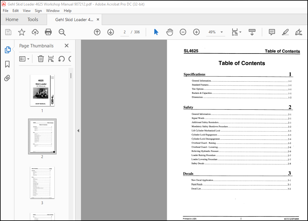Click the Specifications section heading
The height and width of the screenshot is (221, 308).
(194, 74)
